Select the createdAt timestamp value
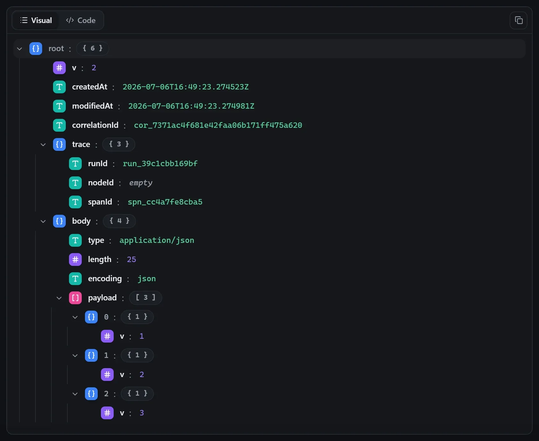This screenshot has width=539, height=441. [x=186, y=87]
